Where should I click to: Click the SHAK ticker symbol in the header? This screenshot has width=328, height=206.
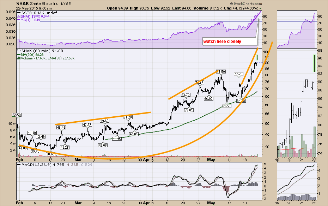[23, 4]
